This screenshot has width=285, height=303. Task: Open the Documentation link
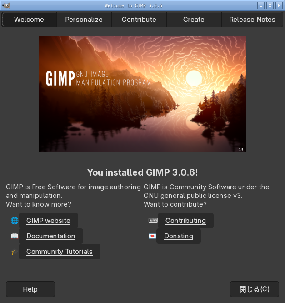point(51,236)
